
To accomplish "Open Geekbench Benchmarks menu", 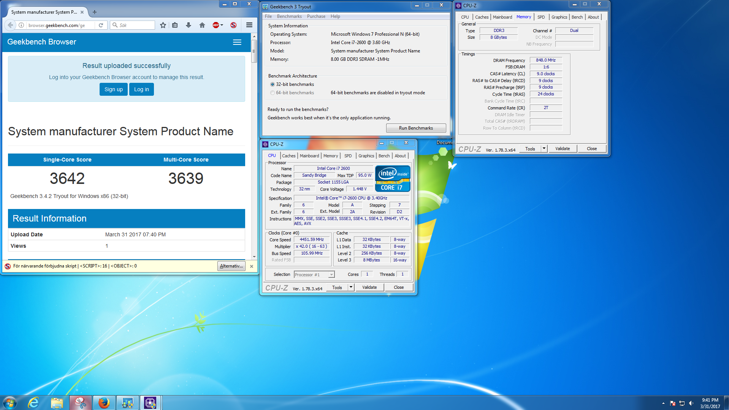I will pos(289,16).
